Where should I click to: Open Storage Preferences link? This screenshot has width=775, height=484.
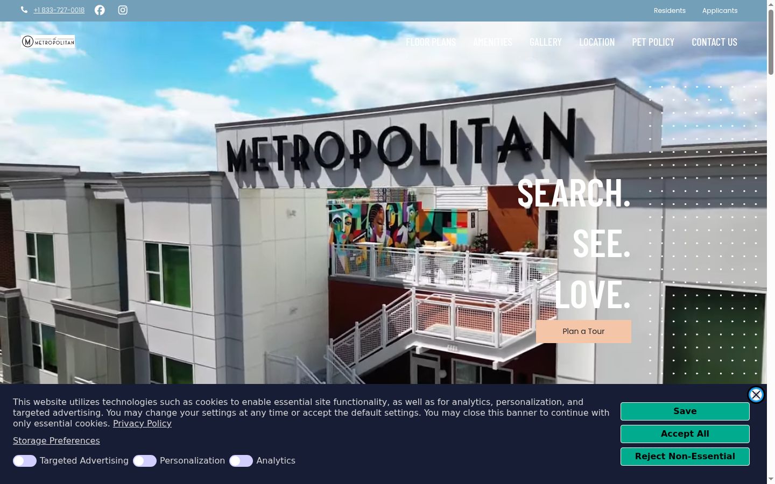[x=57, y=441]
